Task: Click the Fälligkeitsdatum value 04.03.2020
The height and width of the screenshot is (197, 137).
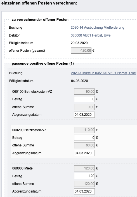Action: [x=79, y=81]
